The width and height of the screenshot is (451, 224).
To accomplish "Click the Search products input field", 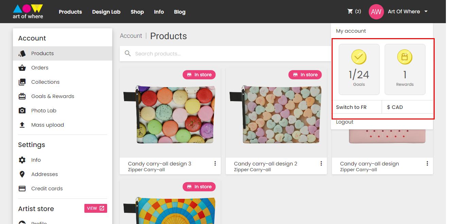I will click(x=225, y=54).
